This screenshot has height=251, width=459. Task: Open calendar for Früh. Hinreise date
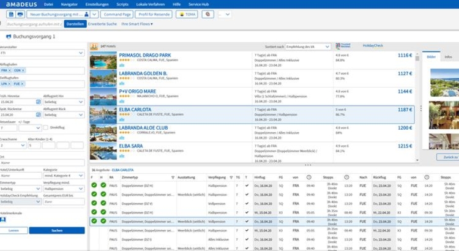coord(39,102)
